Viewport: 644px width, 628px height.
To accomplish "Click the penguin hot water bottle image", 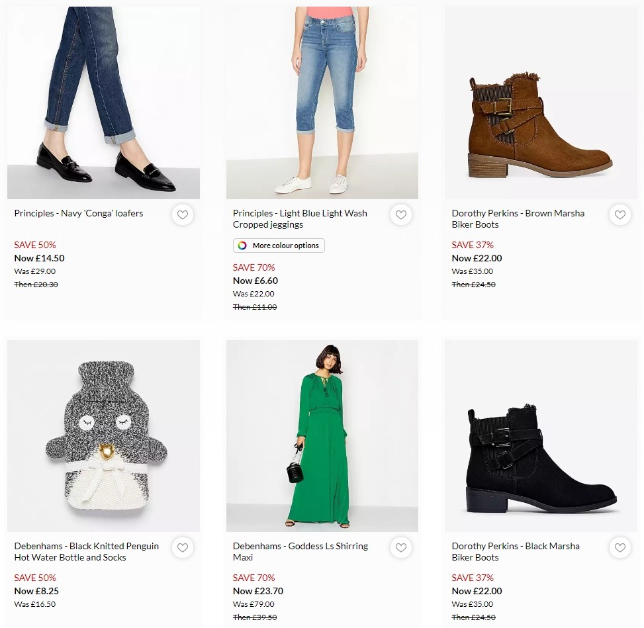I will coord(103,435).
